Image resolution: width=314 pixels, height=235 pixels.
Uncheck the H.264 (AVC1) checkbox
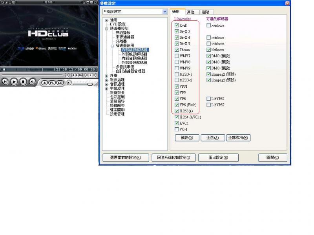coord(177,117)
